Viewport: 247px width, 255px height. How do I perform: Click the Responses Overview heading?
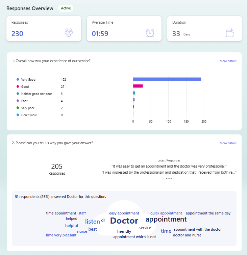30,8
